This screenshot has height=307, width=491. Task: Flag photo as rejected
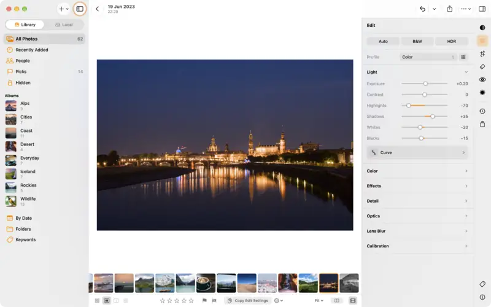tap(214, 300)
